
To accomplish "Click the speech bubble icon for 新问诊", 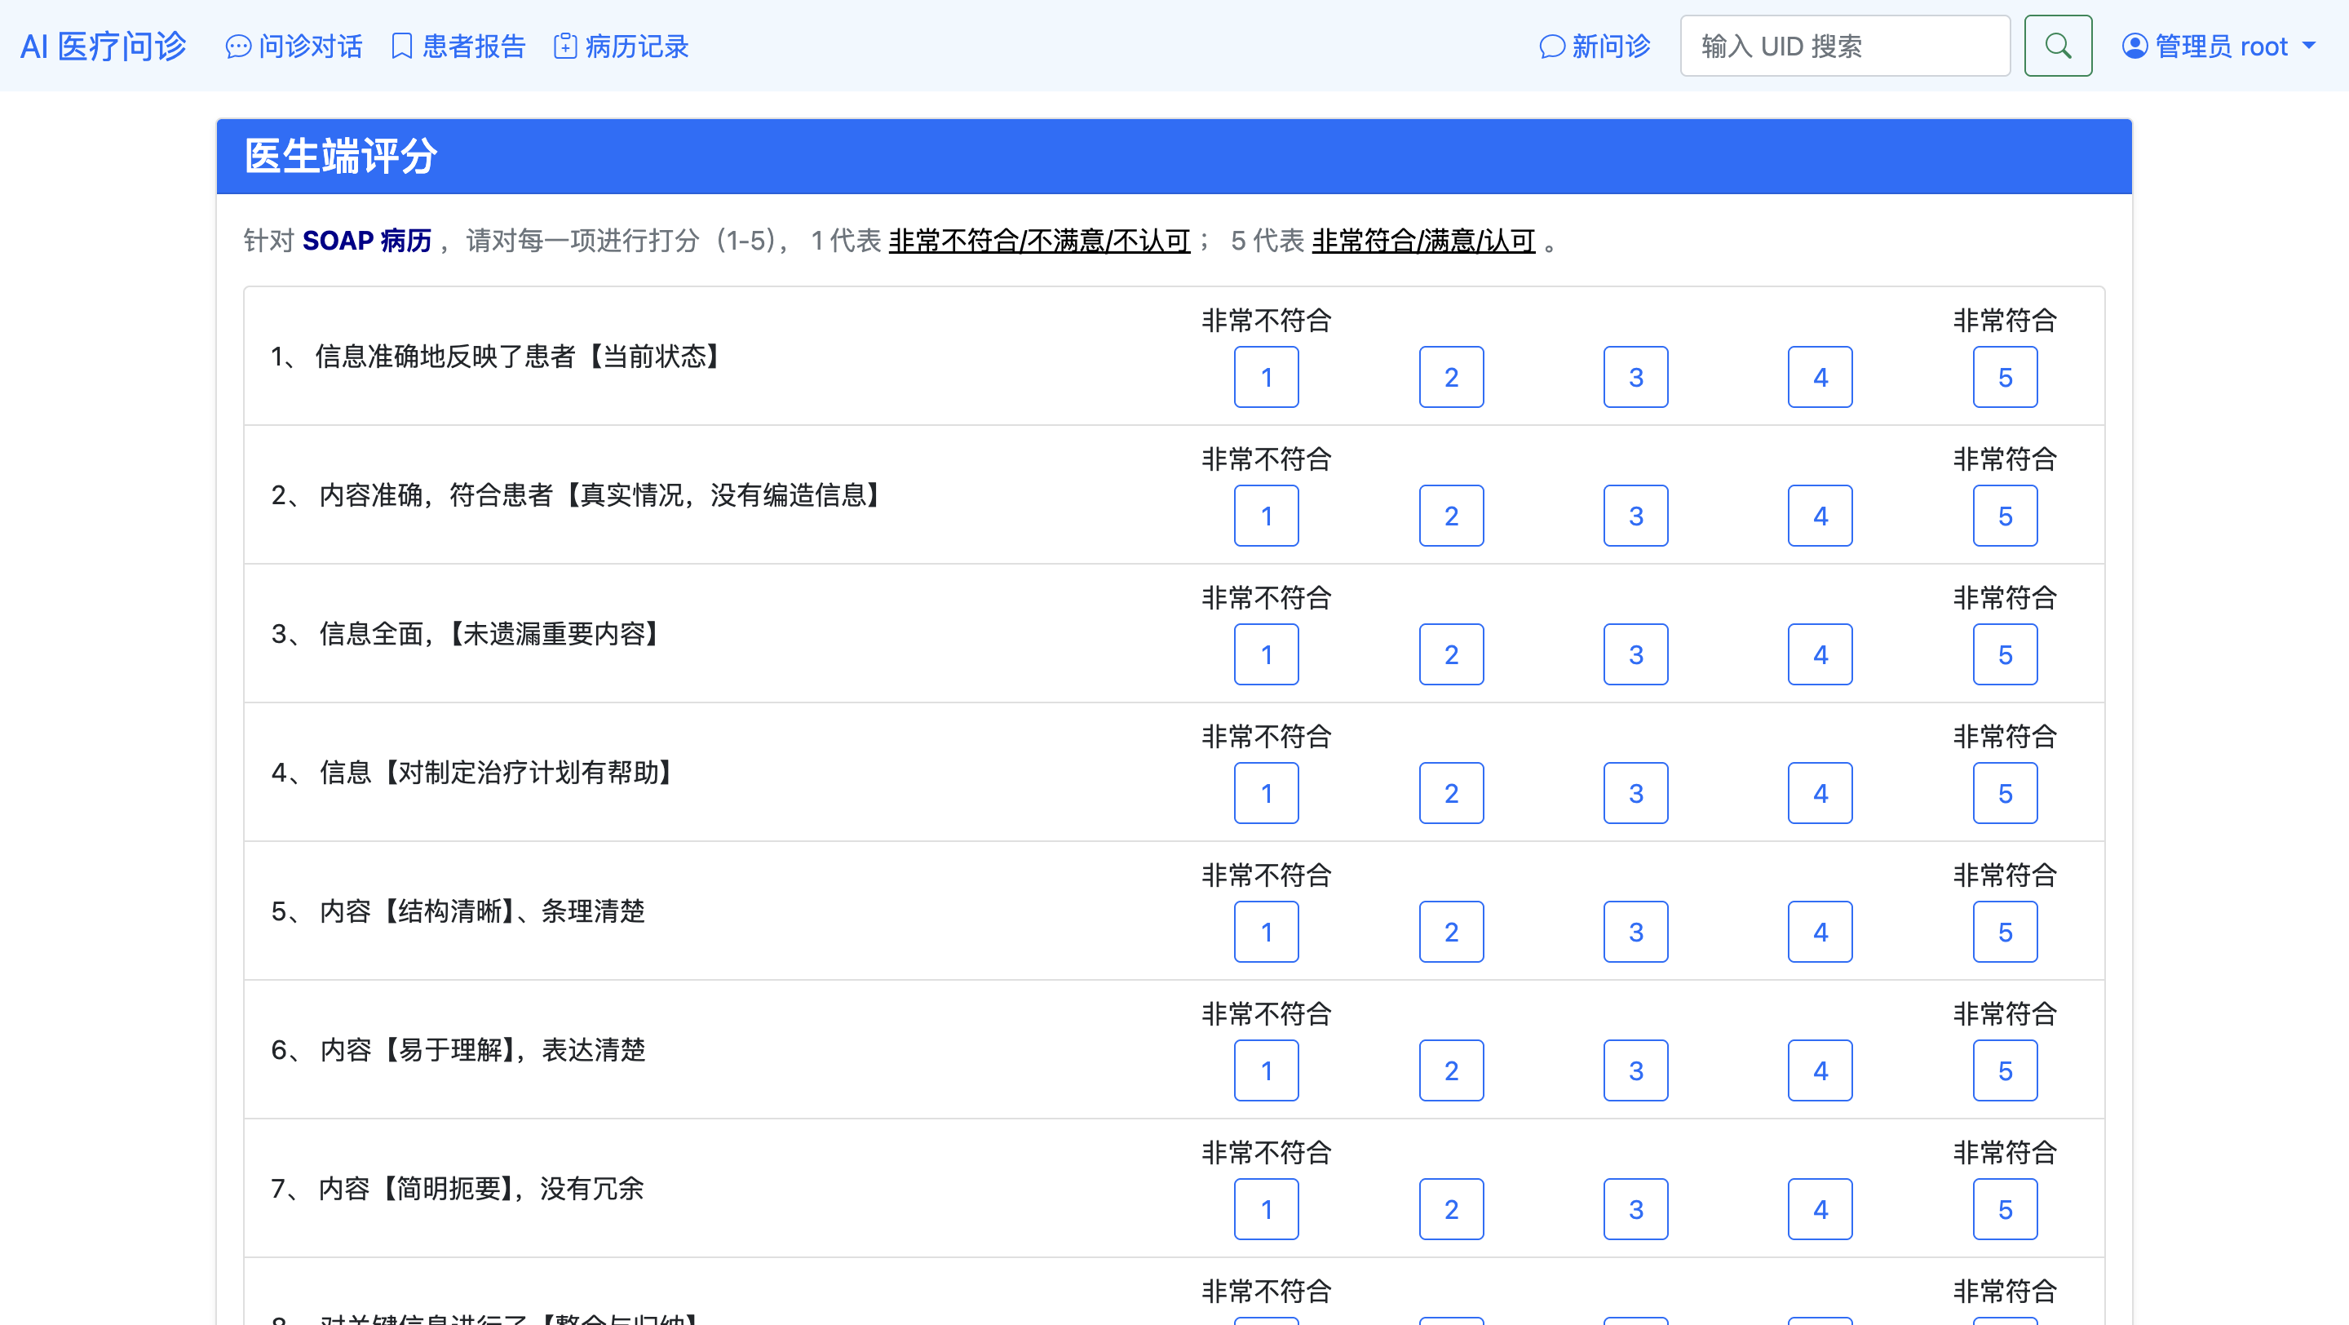I will [1551, 47].
